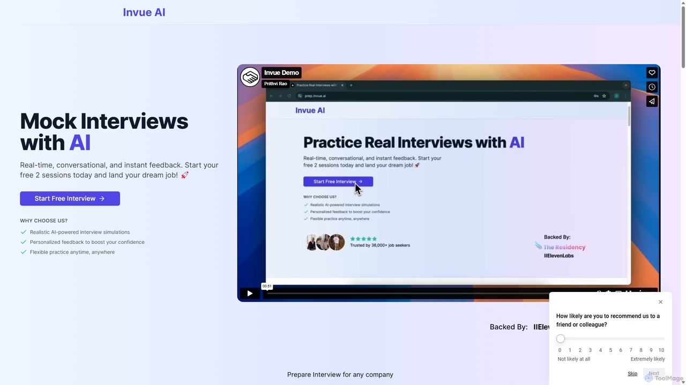686x385 pixels.
Task: Click the Invue AI logo in header
Action: pyautogui.click(x=144, y=12)
